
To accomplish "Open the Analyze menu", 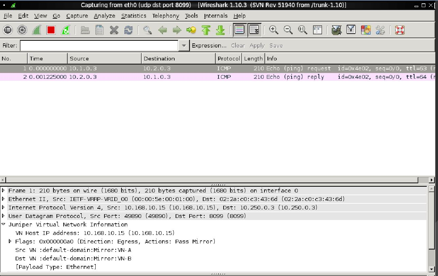I will (x=104, y=16).
